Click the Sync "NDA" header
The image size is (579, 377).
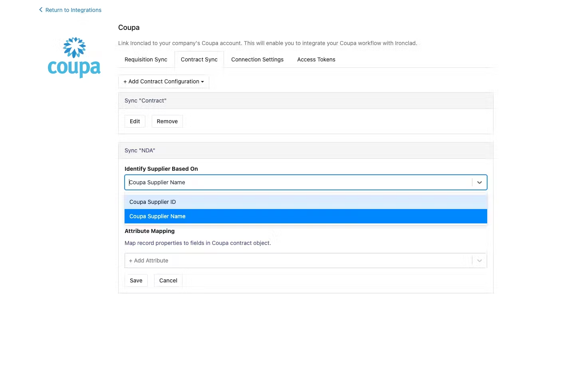point(305,150)
